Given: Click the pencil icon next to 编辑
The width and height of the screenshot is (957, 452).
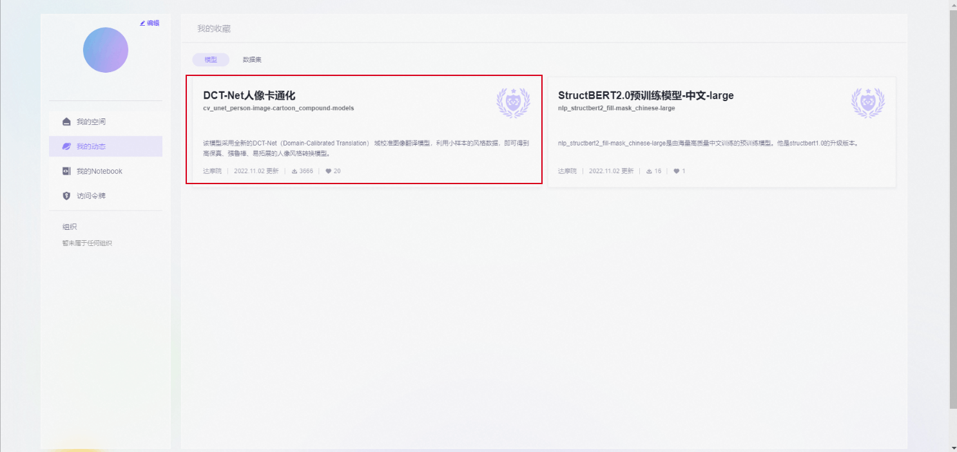Looking at the screenshot, I should [x=142, y=23].
